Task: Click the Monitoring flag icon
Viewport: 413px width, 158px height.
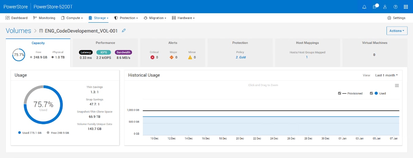Action: 35,18
